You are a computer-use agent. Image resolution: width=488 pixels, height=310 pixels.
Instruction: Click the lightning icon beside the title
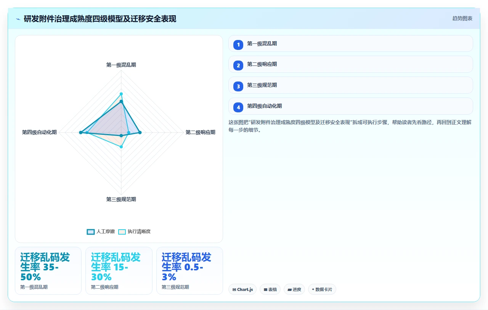click(x=18, y=19)
